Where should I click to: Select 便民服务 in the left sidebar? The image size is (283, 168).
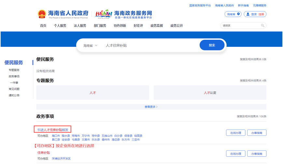pyautogui.click(x=14, y=63)
